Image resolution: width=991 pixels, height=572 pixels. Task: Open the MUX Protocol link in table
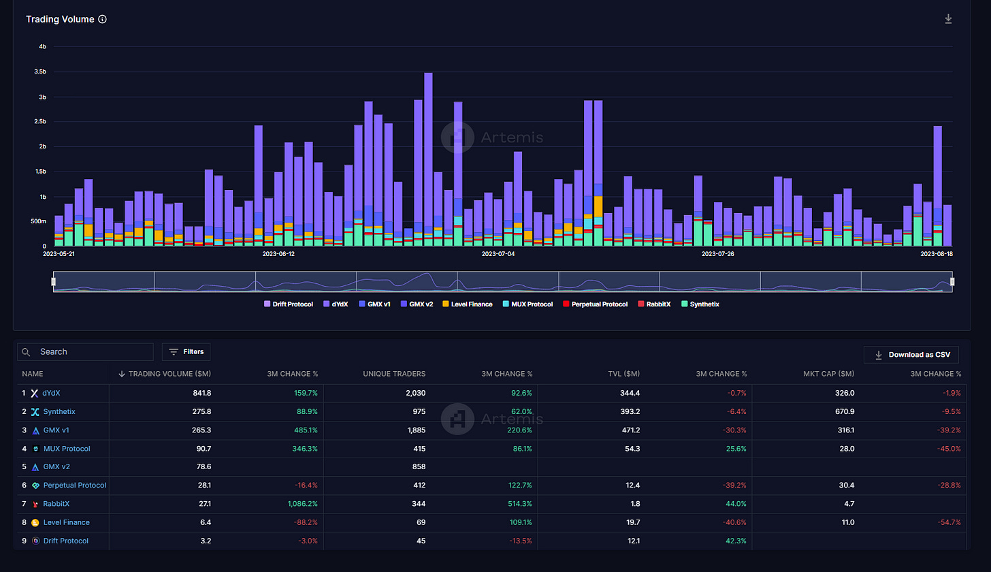point(67,449)
